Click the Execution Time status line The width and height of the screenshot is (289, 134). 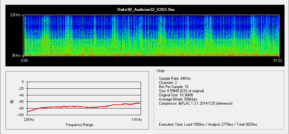(x=208, y=124)
